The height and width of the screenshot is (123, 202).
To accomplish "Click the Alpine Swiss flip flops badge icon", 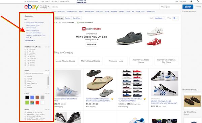I will [x=112, y=99].
